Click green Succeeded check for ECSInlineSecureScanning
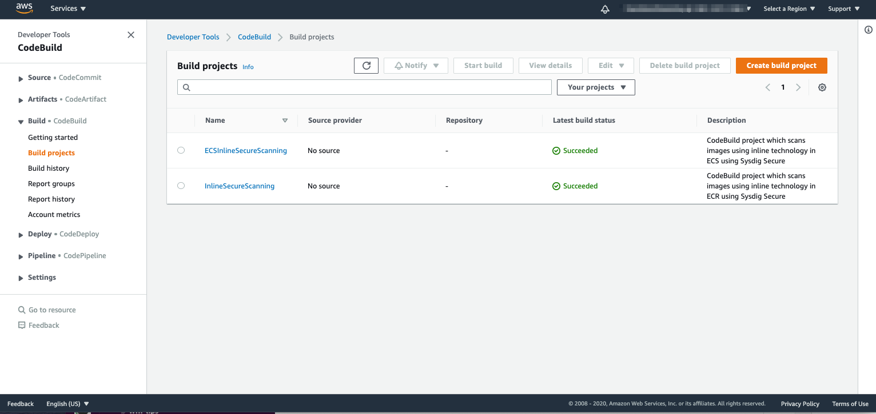876x414 pixels. coord(556,151)
